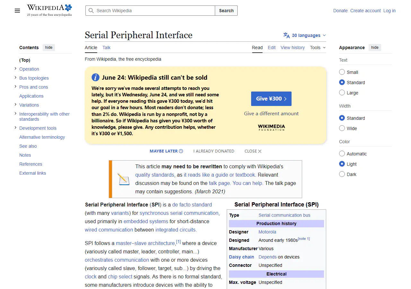This screenshot has height=289, width=411.
Task: Click the pencil notepad rewrite notice icon
Action: [123, 179]
